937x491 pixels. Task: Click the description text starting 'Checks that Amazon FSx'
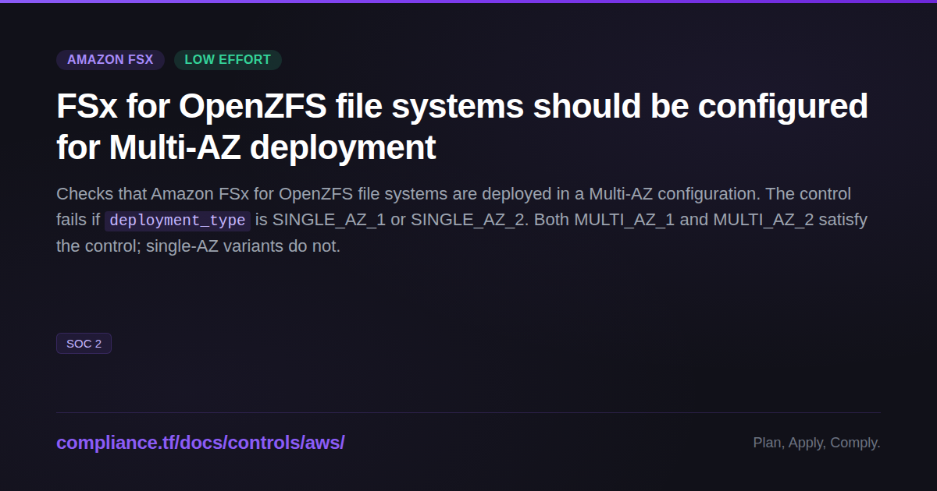click(x=461, y=220)
